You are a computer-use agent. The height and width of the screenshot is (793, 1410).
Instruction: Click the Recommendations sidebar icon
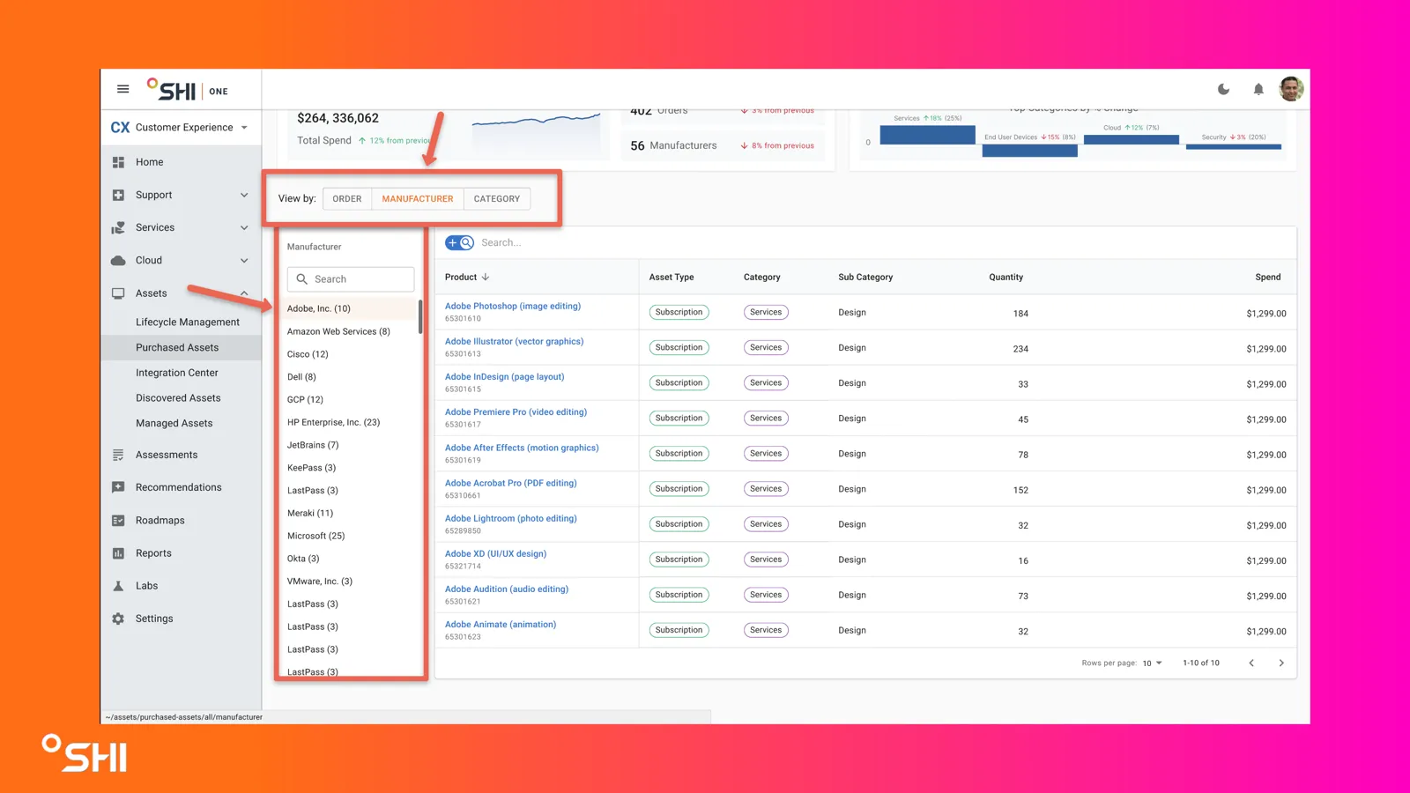tap(118, 487)
